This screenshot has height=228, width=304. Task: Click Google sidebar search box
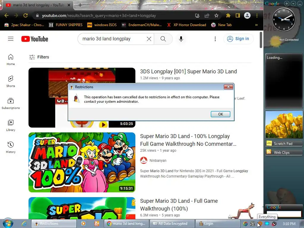pos(284,214)
